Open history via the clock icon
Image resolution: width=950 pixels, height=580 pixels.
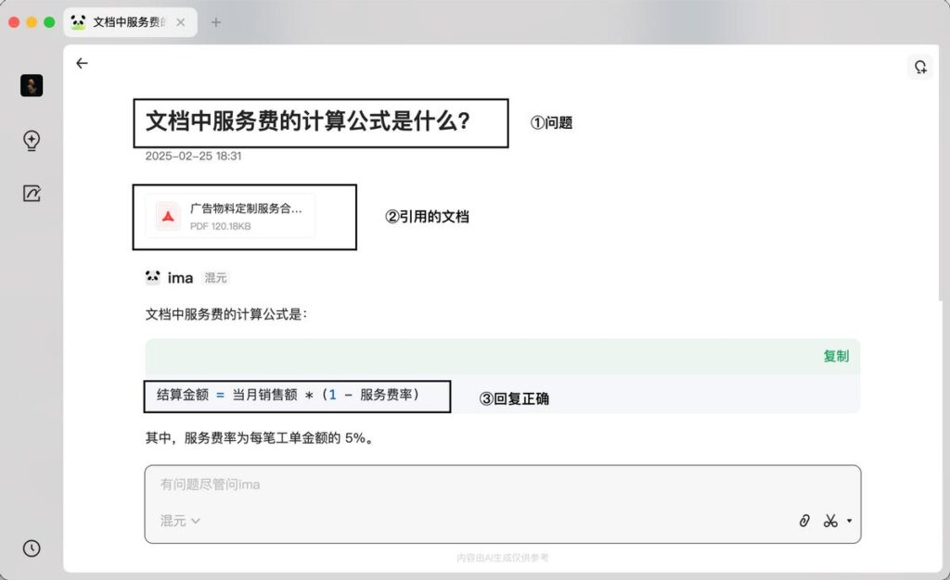point(32,548)
